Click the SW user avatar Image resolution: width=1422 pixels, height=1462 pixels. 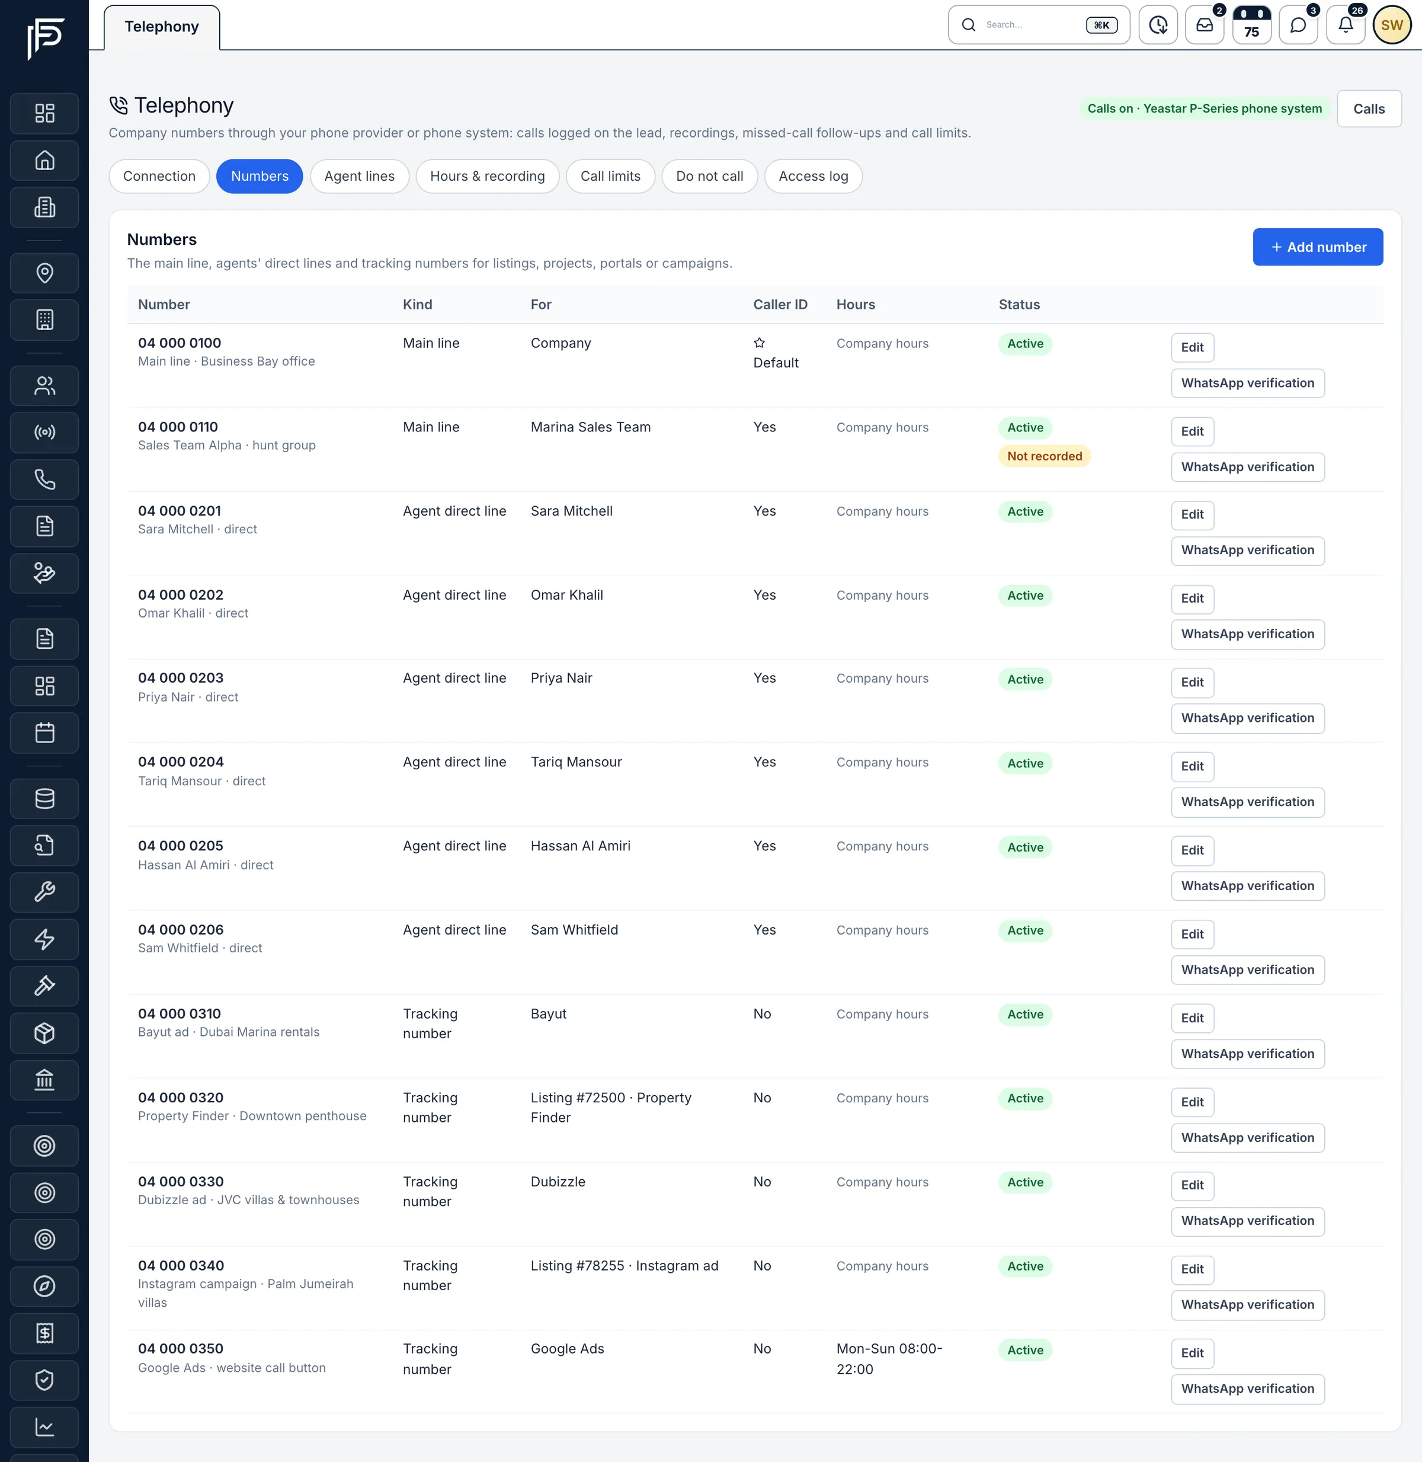click(1392, 25)
